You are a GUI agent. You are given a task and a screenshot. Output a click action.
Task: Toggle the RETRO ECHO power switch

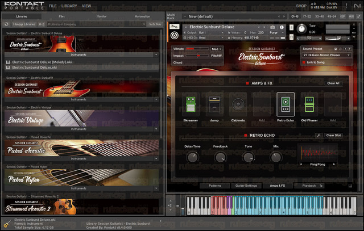[x=245, y=135]
